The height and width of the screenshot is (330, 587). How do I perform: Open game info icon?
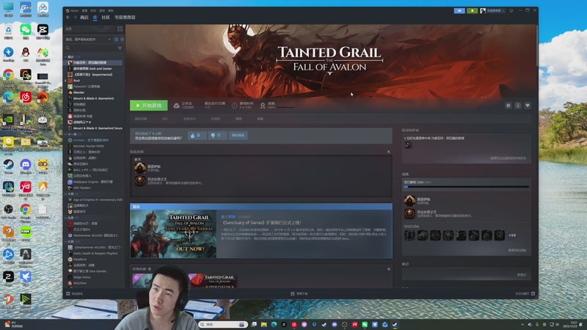(518, 106)
